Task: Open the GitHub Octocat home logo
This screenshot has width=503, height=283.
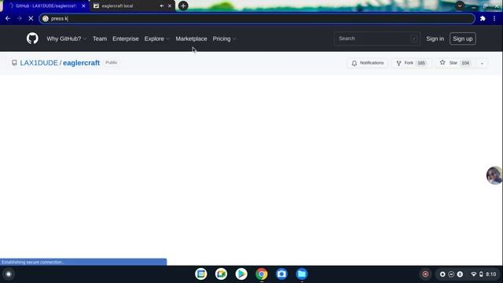Action: [x=32, y=39]
